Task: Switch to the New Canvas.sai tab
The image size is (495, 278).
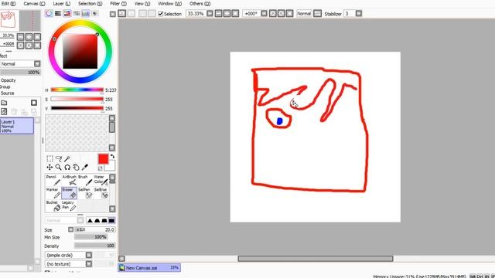Action: 149,268
